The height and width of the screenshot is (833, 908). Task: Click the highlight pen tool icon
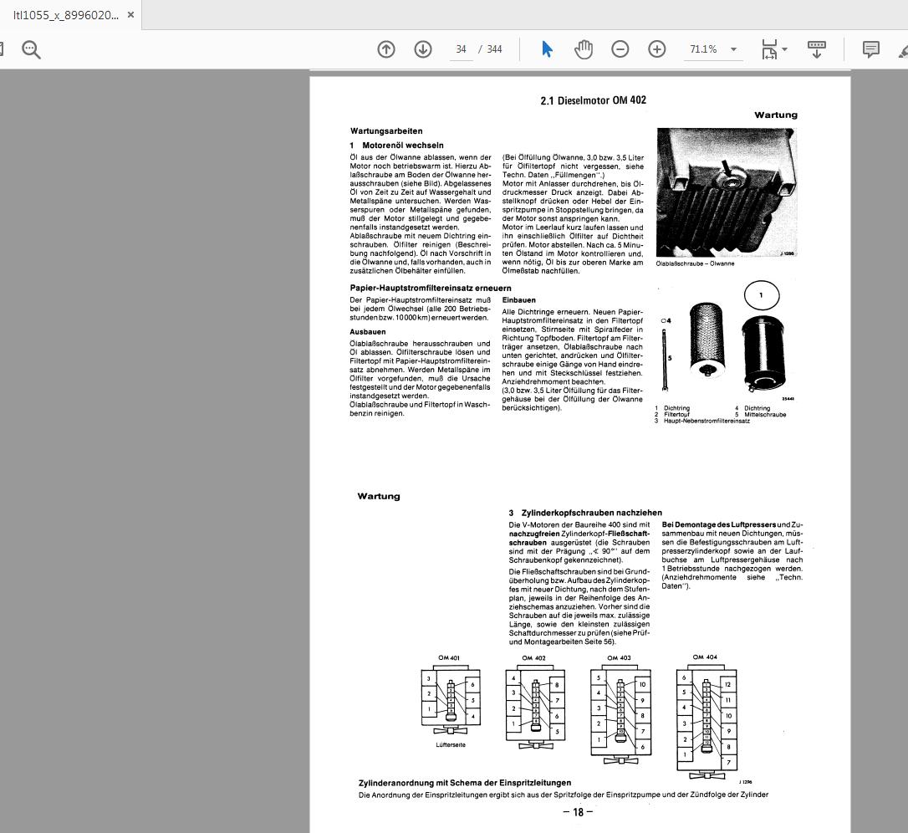click(903, 50)
